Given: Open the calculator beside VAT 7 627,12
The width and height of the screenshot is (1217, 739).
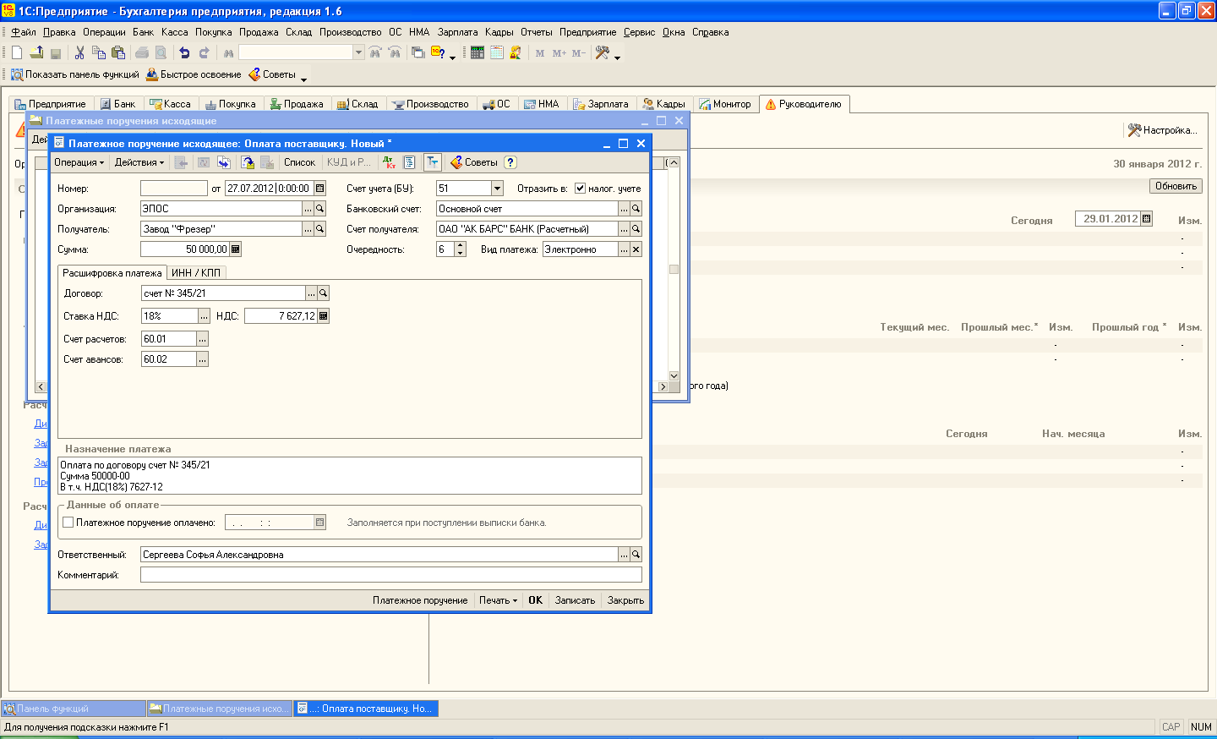Looking at the screenshot, I should [x=324, y=316].
